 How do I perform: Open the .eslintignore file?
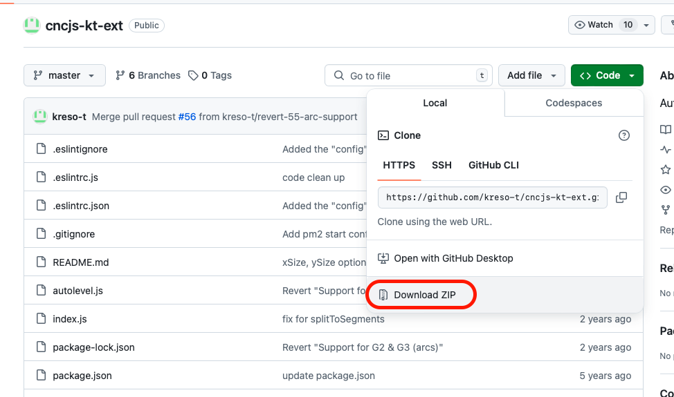pos(80,149)
